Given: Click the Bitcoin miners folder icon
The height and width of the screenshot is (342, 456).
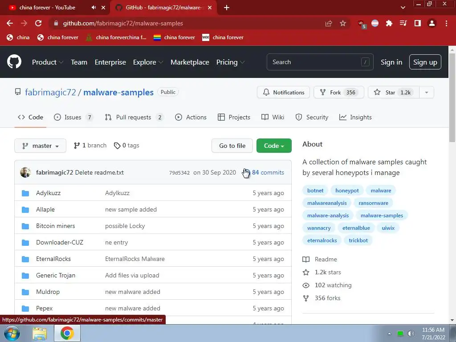Looking at the screenshot, I should (25, 226).
